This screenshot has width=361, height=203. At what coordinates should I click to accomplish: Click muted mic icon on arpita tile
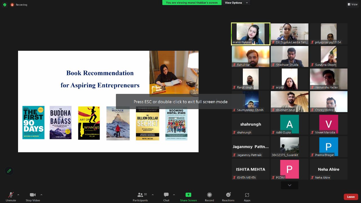click(x=273, y=87)
